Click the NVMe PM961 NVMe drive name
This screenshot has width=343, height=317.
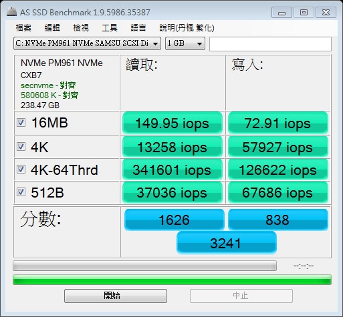coord(62,63)
